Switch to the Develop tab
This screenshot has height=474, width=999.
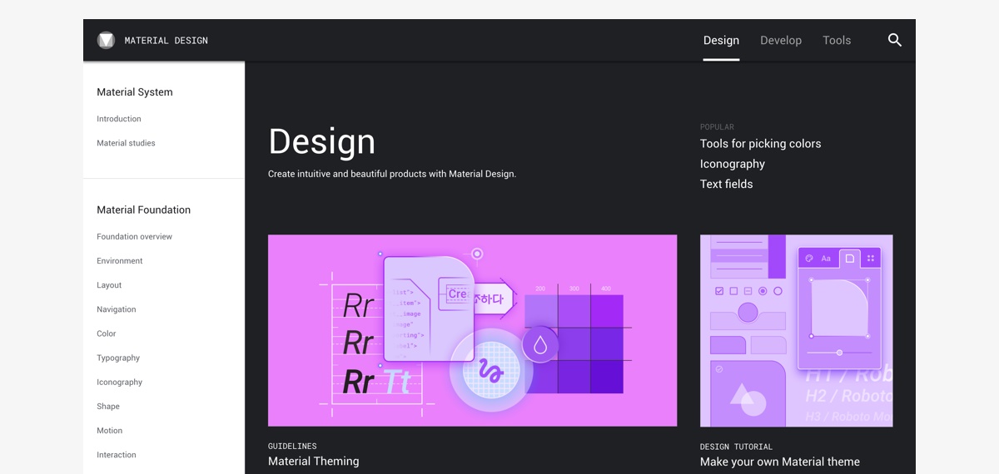781,40
